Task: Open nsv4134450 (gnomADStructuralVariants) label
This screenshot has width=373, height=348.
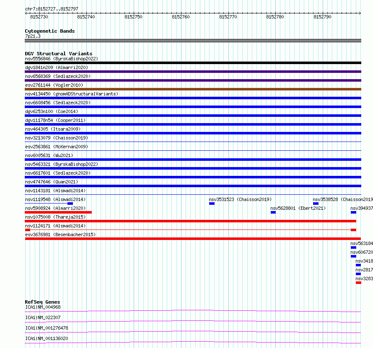Action: (72, 94)
